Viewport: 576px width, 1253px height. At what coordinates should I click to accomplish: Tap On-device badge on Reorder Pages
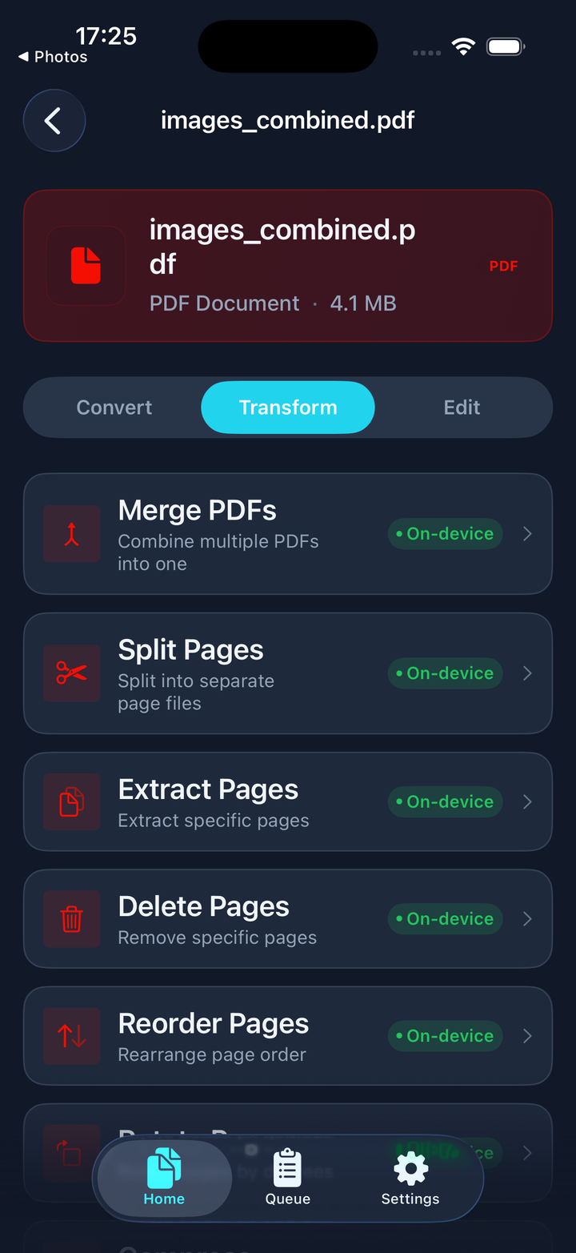[446, 1036]
